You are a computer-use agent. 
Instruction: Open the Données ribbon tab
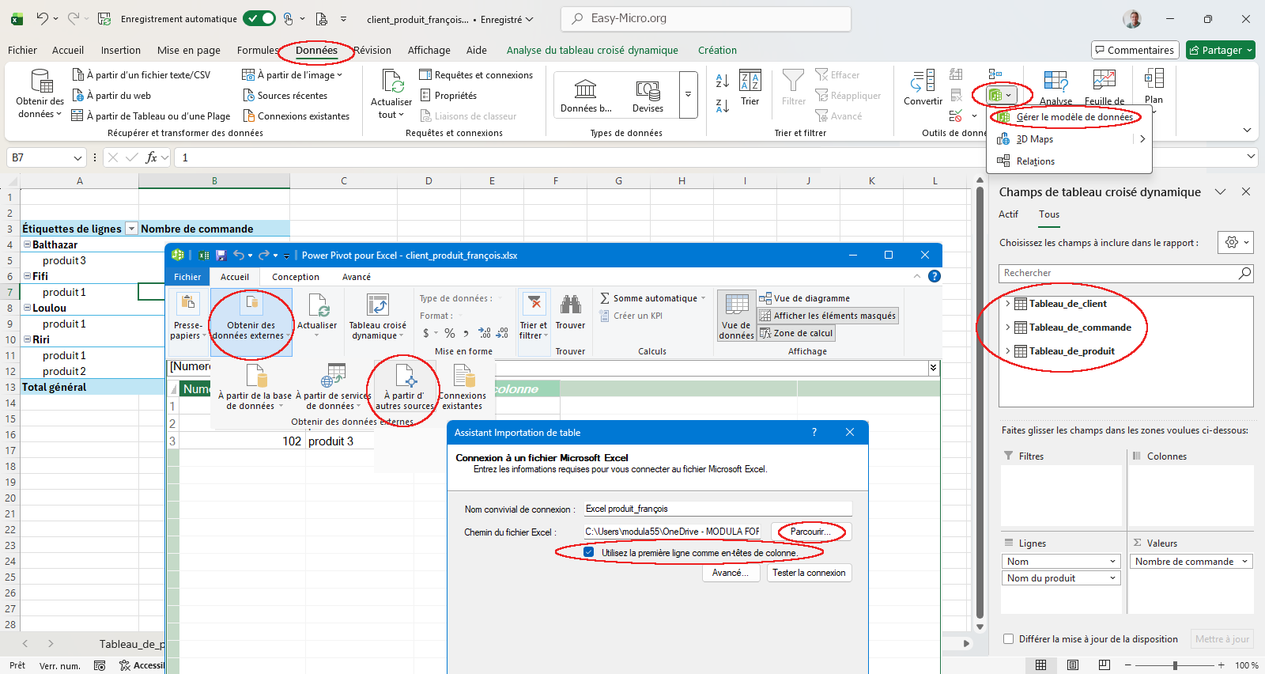(x=316, y=51)
